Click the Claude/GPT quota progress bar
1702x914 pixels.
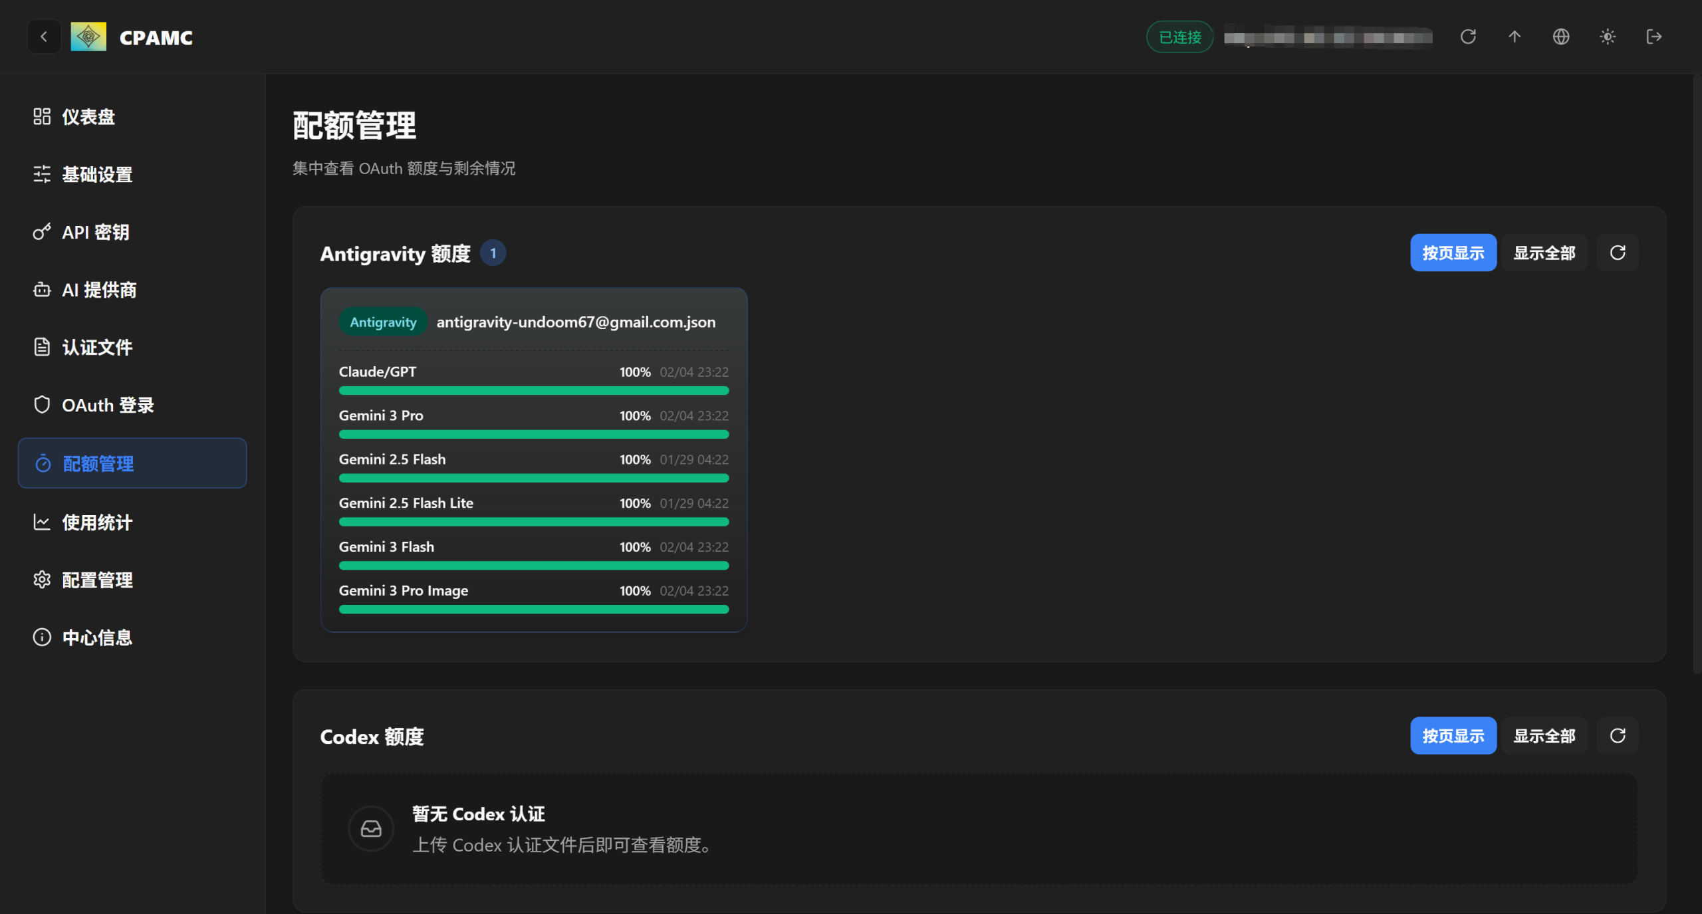(x=533, y=391)
